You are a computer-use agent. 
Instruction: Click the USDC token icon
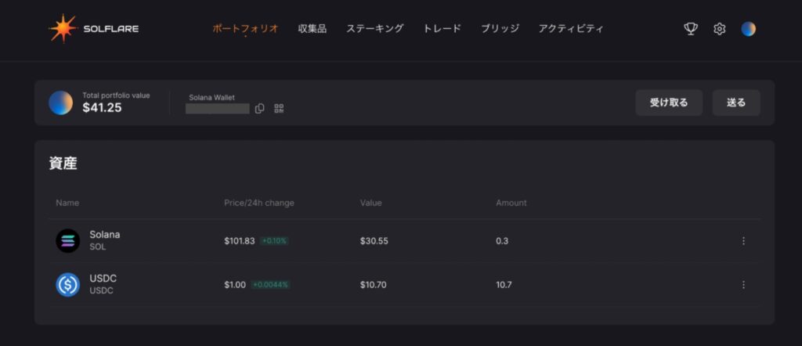coord(67,285)
